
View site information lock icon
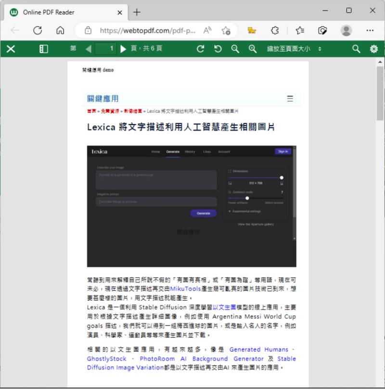88,30
